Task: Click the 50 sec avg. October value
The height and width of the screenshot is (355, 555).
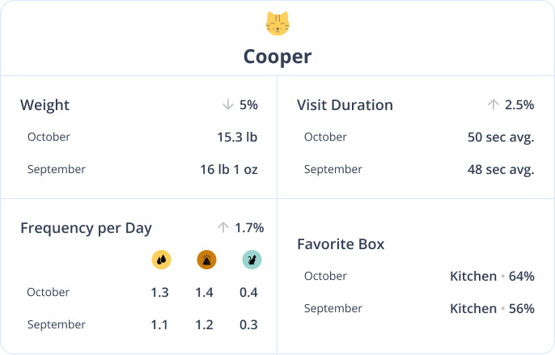Action: [501, 137]
